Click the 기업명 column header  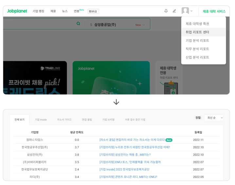tap(35, 132)
